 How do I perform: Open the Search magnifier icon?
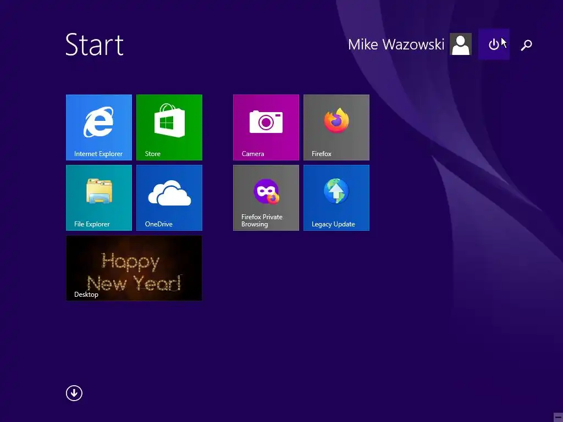526,45
